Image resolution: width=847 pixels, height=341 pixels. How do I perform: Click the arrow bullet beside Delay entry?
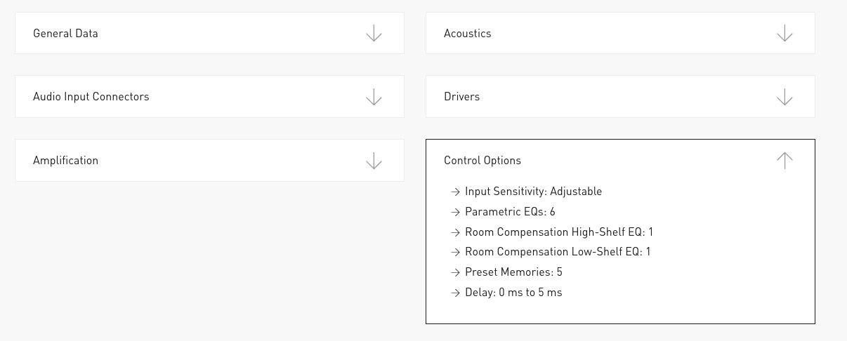tap(454, 293)
